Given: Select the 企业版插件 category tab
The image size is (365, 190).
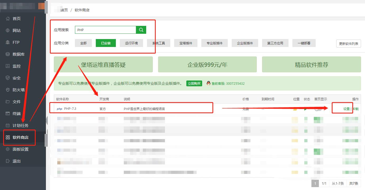Looking at the screenshot, I should pyautogui.click(x=245, y=43).
